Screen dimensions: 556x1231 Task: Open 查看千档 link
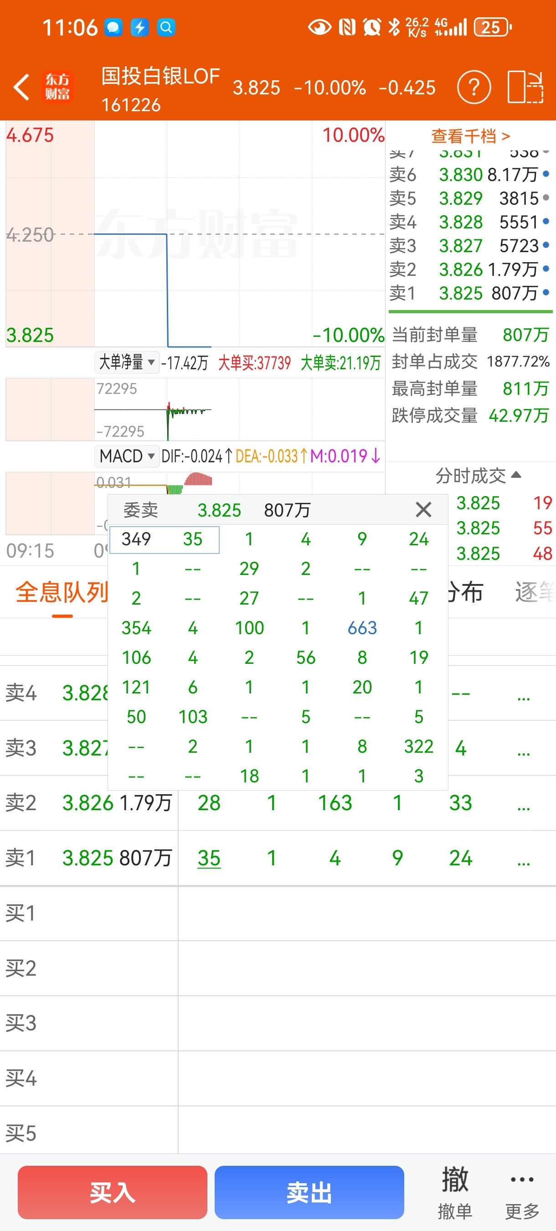point(470,136)
